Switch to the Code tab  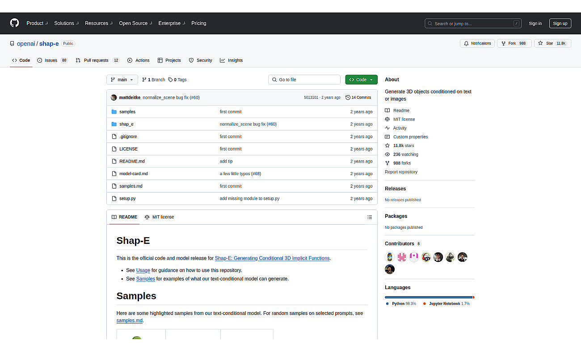pyautogui.click(x=21, y=60)
